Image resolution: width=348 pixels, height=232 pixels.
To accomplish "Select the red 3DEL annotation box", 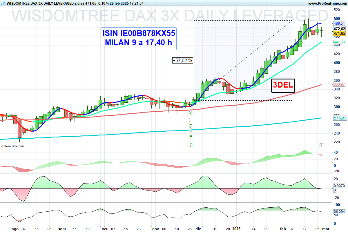I will click(283, 86).
